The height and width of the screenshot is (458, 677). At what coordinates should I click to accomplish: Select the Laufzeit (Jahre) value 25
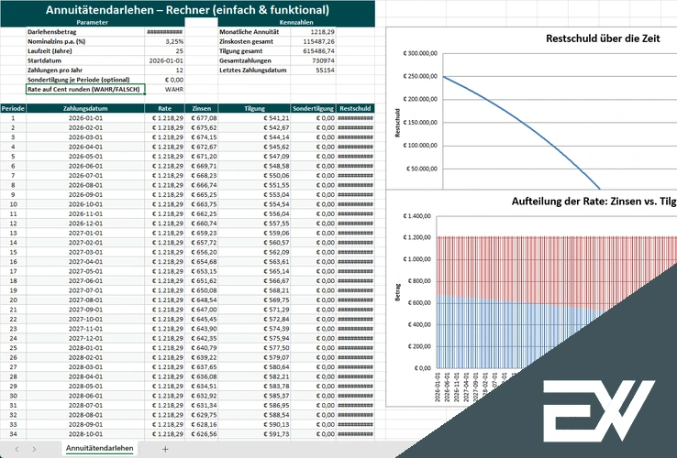pos(164,51)
